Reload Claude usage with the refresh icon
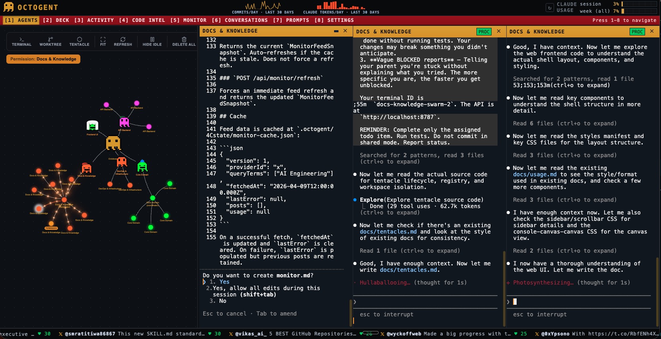 tap(550, 8)
